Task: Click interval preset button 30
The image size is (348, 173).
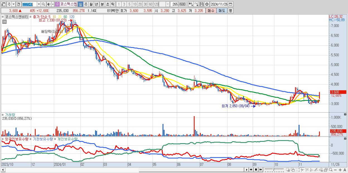Action: (x=145, y=4)
